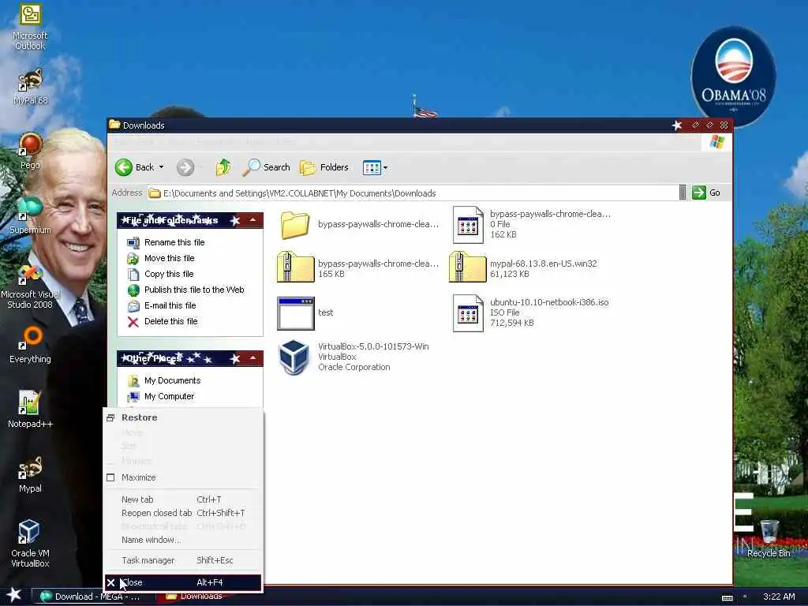Viewport: 808px width, 606px height.
Task: Click the Windows flag logo in Explorer
Action: pos(717,142)
